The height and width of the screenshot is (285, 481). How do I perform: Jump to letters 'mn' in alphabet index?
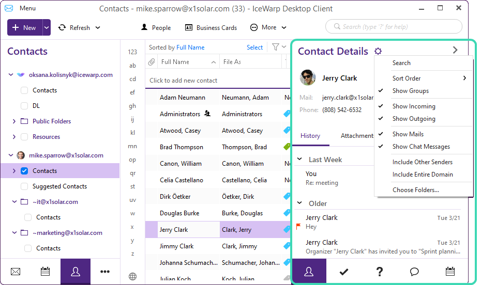[132, 146]
